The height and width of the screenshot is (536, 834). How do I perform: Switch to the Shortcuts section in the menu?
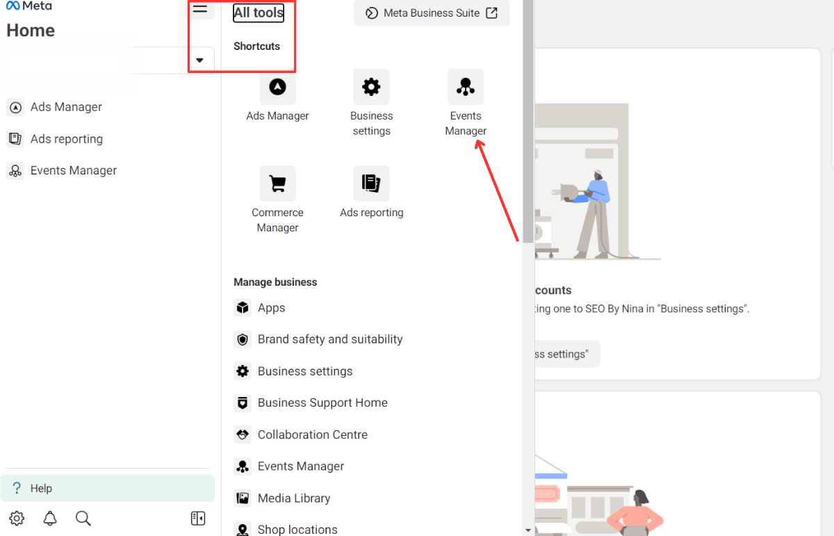coord(256,46)
